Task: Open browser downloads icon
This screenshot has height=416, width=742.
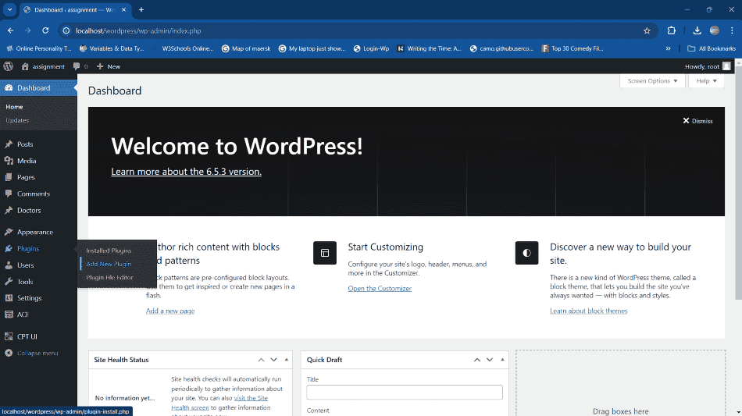Action: tap(697, 30)
